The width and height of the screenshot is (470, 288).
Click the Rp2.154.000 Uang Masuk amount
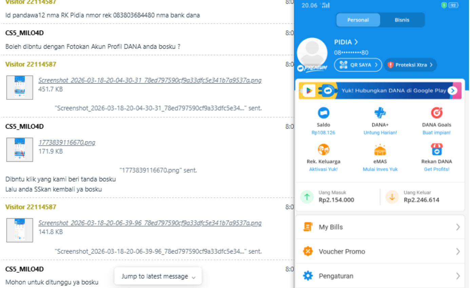(x=336, y=200)
